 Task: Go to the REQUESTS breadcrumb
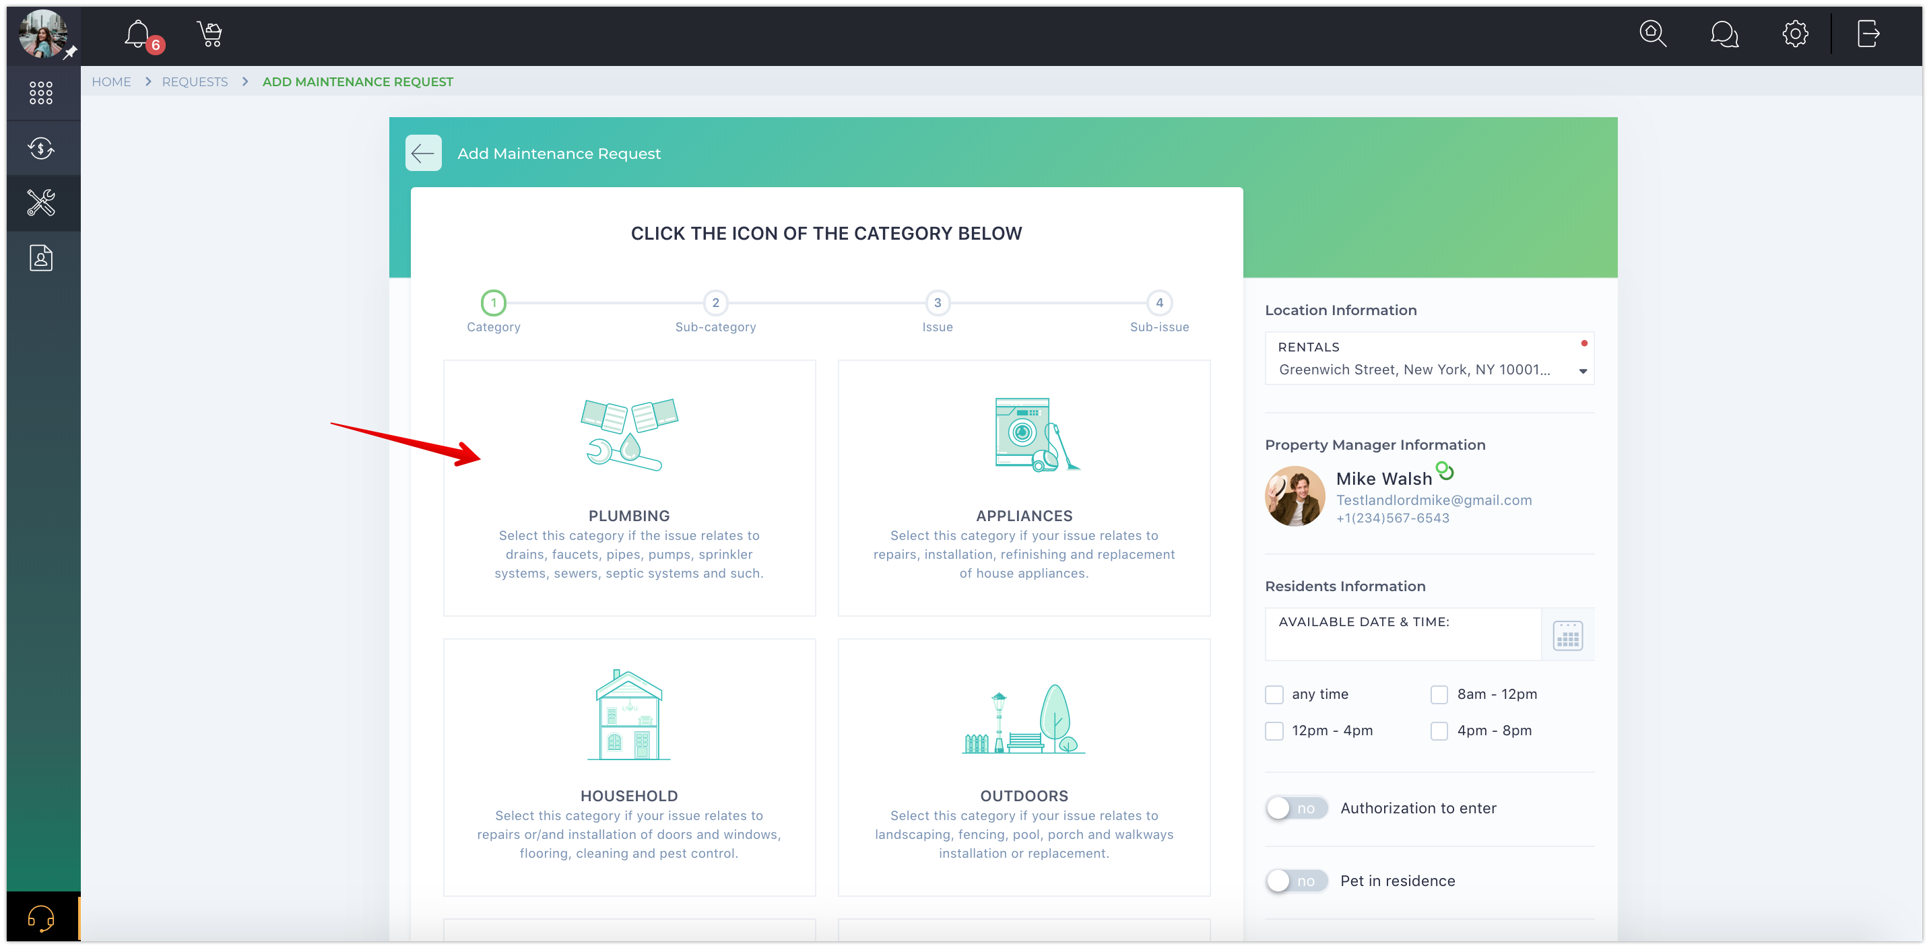coord(195,81)
